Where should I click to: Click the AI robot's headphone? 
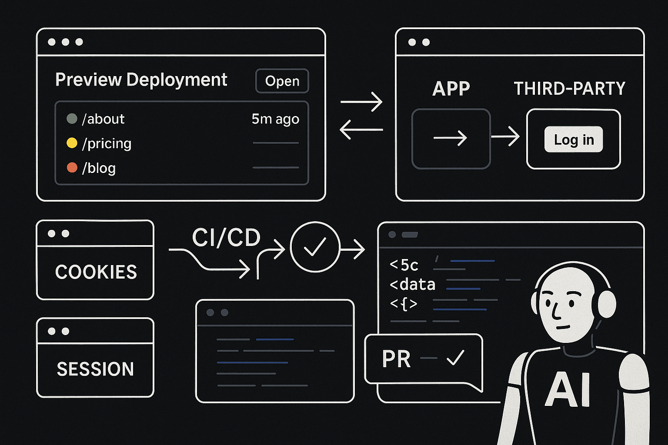point(606,303)
